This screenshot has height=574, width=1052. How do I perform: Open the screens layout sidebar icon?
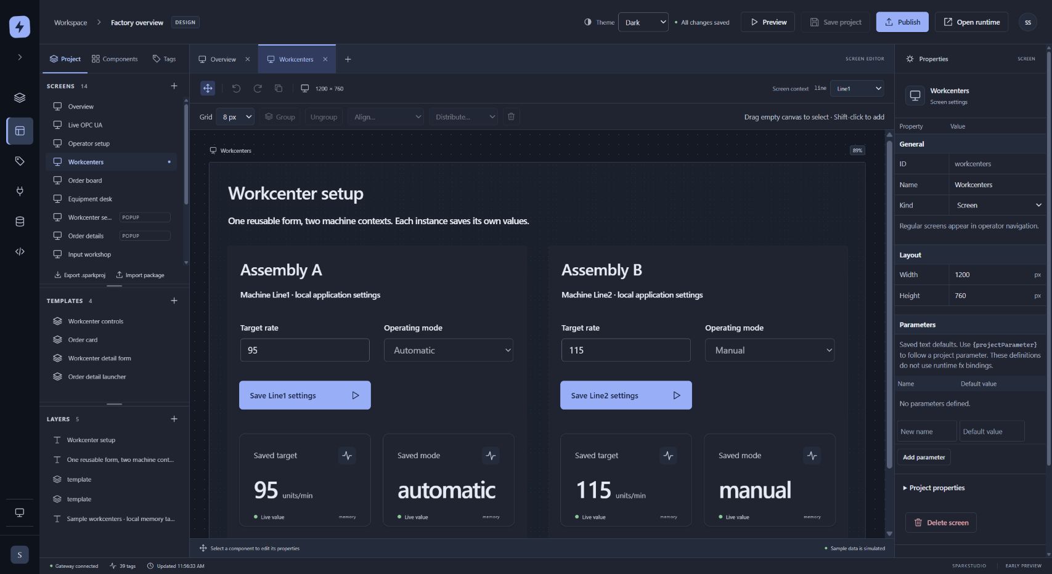[x=20, y=131]
